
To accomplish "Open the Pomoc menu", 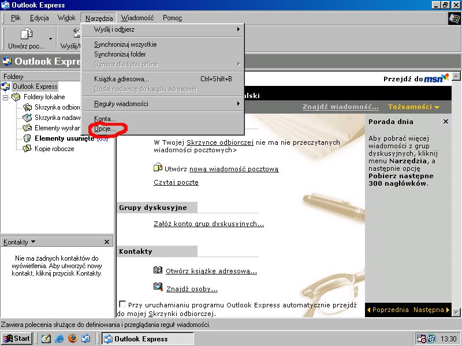I will [172, 18].
